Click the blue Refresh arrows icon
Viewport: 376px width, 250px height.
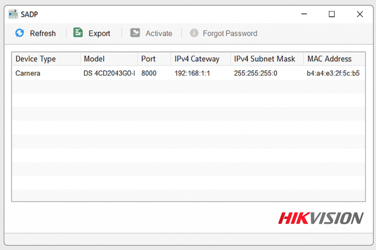(x=20, y=33)
